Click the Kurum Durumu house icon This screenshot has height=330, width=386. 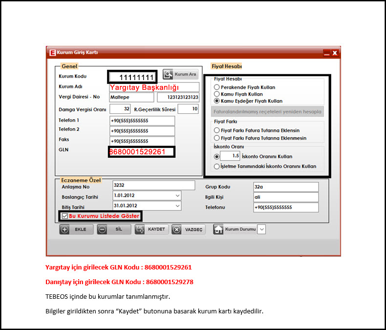218,229
